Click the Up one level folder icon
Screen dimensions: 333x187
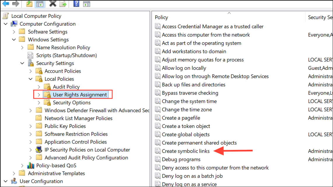pos(29,3)
